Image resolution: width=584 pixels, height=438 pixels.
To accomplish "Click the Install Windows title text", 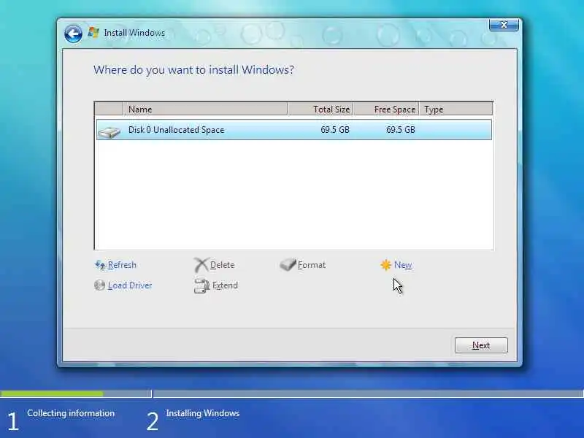I will click(x=134, y=33).
